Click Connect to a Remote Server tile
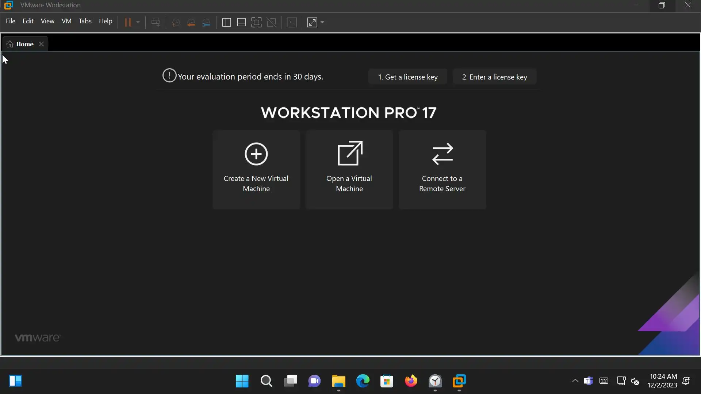The height and width of the screenshot is (394, 701). (442, 170)
